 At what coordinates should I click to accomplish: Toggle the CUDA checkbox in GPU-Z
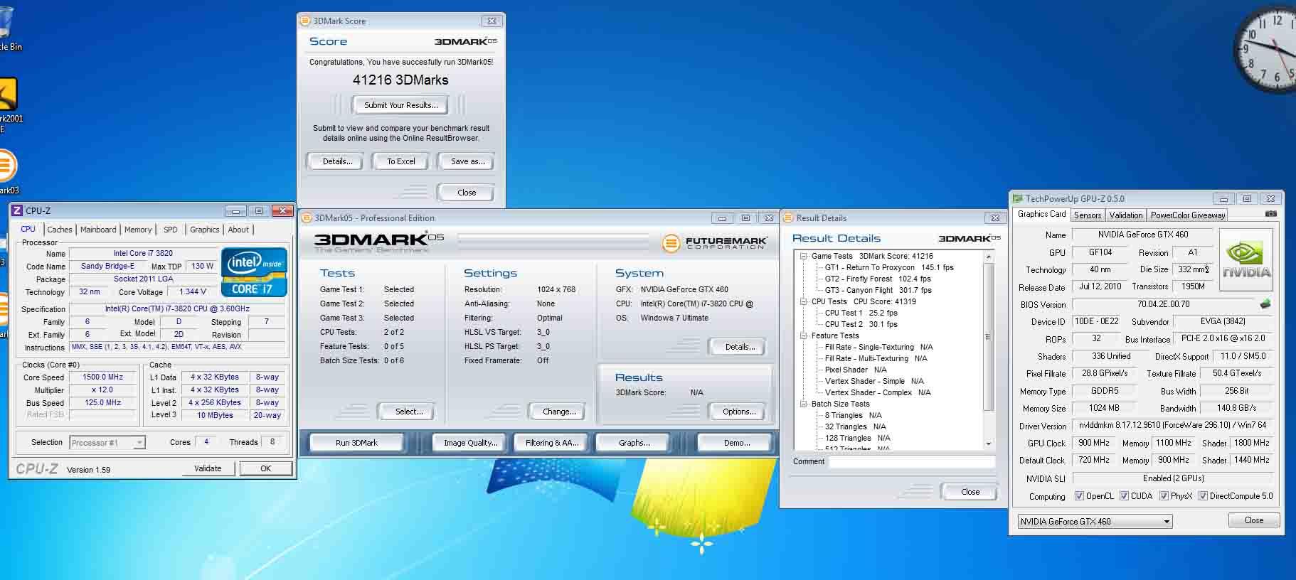1124,496
